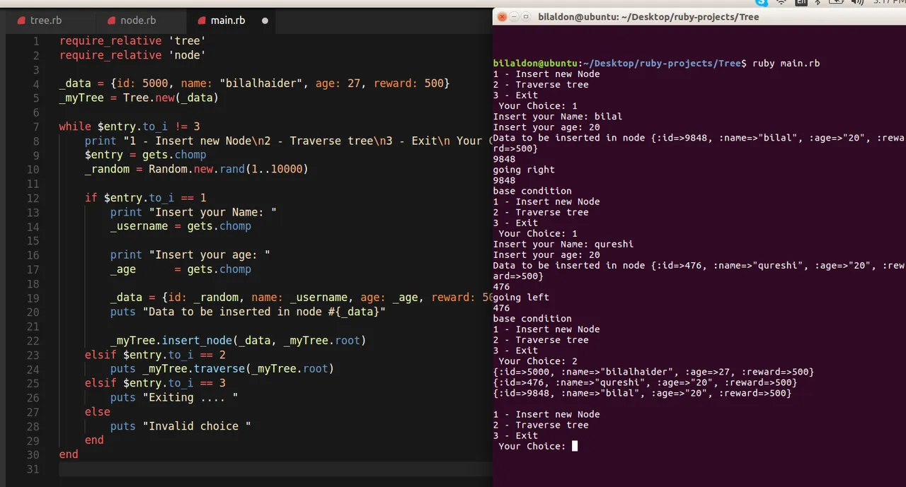The width and height of the screenshot is (906, 487).
Task: Click the id=>9848 bilal traverse output line
Action: tap(642, 393)
